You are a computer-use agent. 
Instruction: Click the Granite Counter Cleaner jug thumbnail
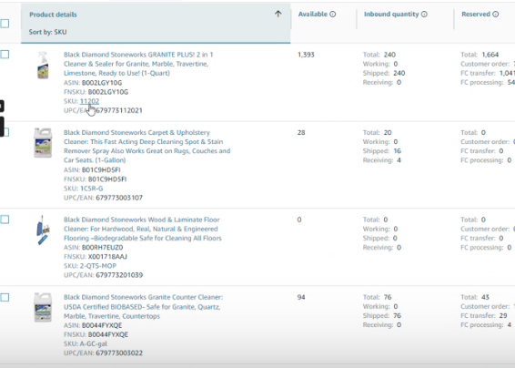click(x=43, y=308)
